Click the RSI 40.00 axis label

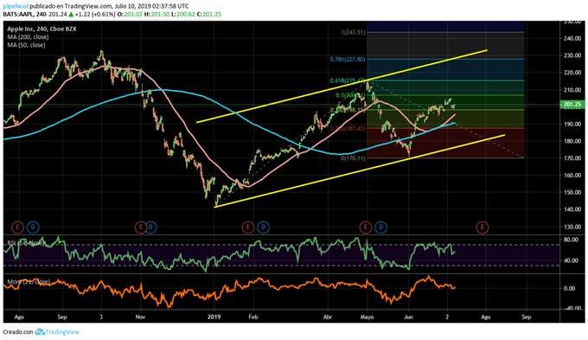coord(571,260)
